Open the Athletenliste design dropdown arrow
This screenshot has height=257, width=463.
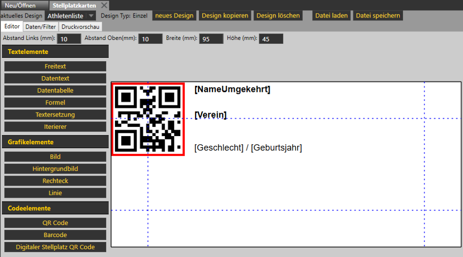[x=91, y=16]
